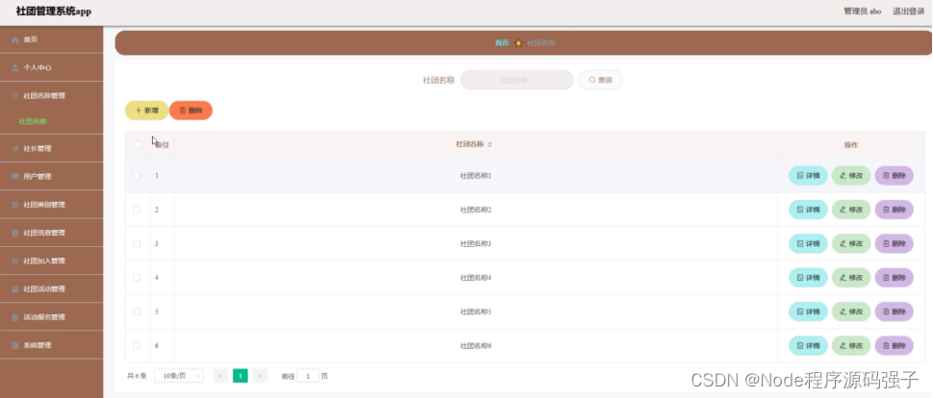This screenshot has width=933, height=398.
Task: Open 详情 for 社团名称5 row
Action: coord(808,311)
